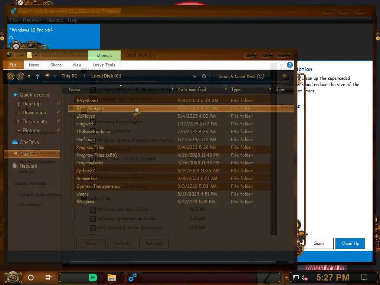Click the OneDrive cloud icon
The image size is (380, 285).
(x=15, y=142)
